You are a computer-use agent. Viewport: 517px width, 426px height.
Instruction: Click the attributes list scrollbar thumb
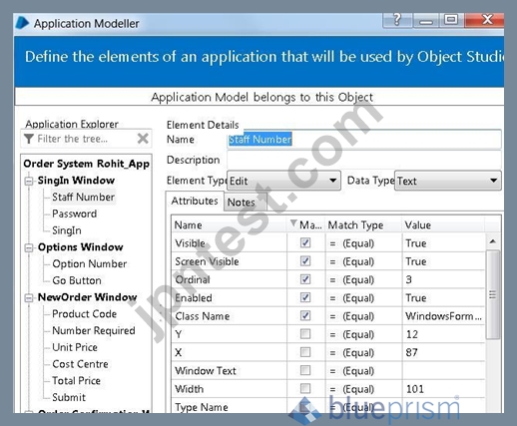pyautogui.click(x=493, y=294)
